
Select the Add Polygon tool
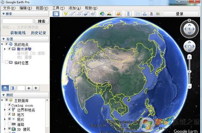[72, 14]
